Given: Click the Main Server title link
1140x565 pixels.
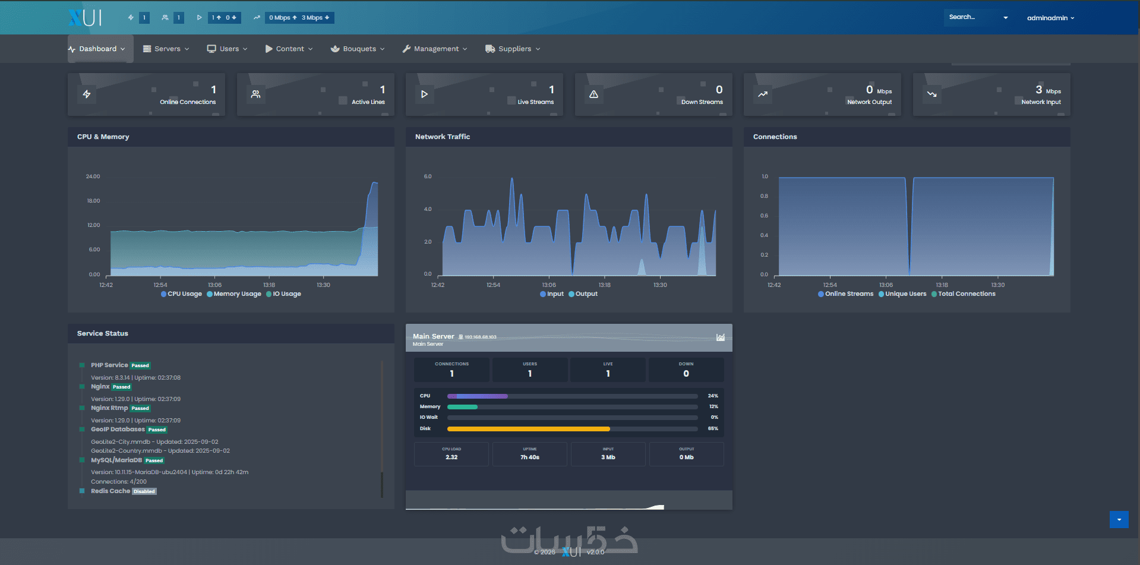Looking at the screenshot, I should (434, 336).
